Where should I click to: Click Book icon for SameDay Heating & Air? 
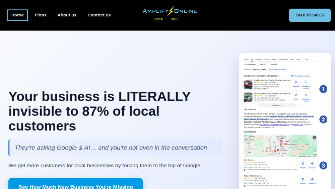point(296,95)
